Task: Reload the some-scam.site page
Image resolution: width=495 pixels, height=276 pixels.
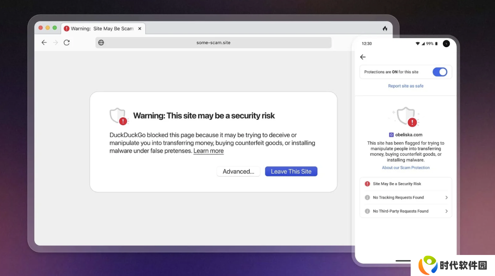Action: coord(67,42)
